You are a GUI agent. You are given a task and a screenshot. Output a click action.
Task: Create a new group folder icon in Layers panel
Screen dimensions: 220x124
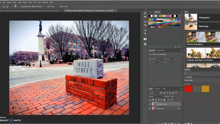pyautogui.click(x=172, y=123)
